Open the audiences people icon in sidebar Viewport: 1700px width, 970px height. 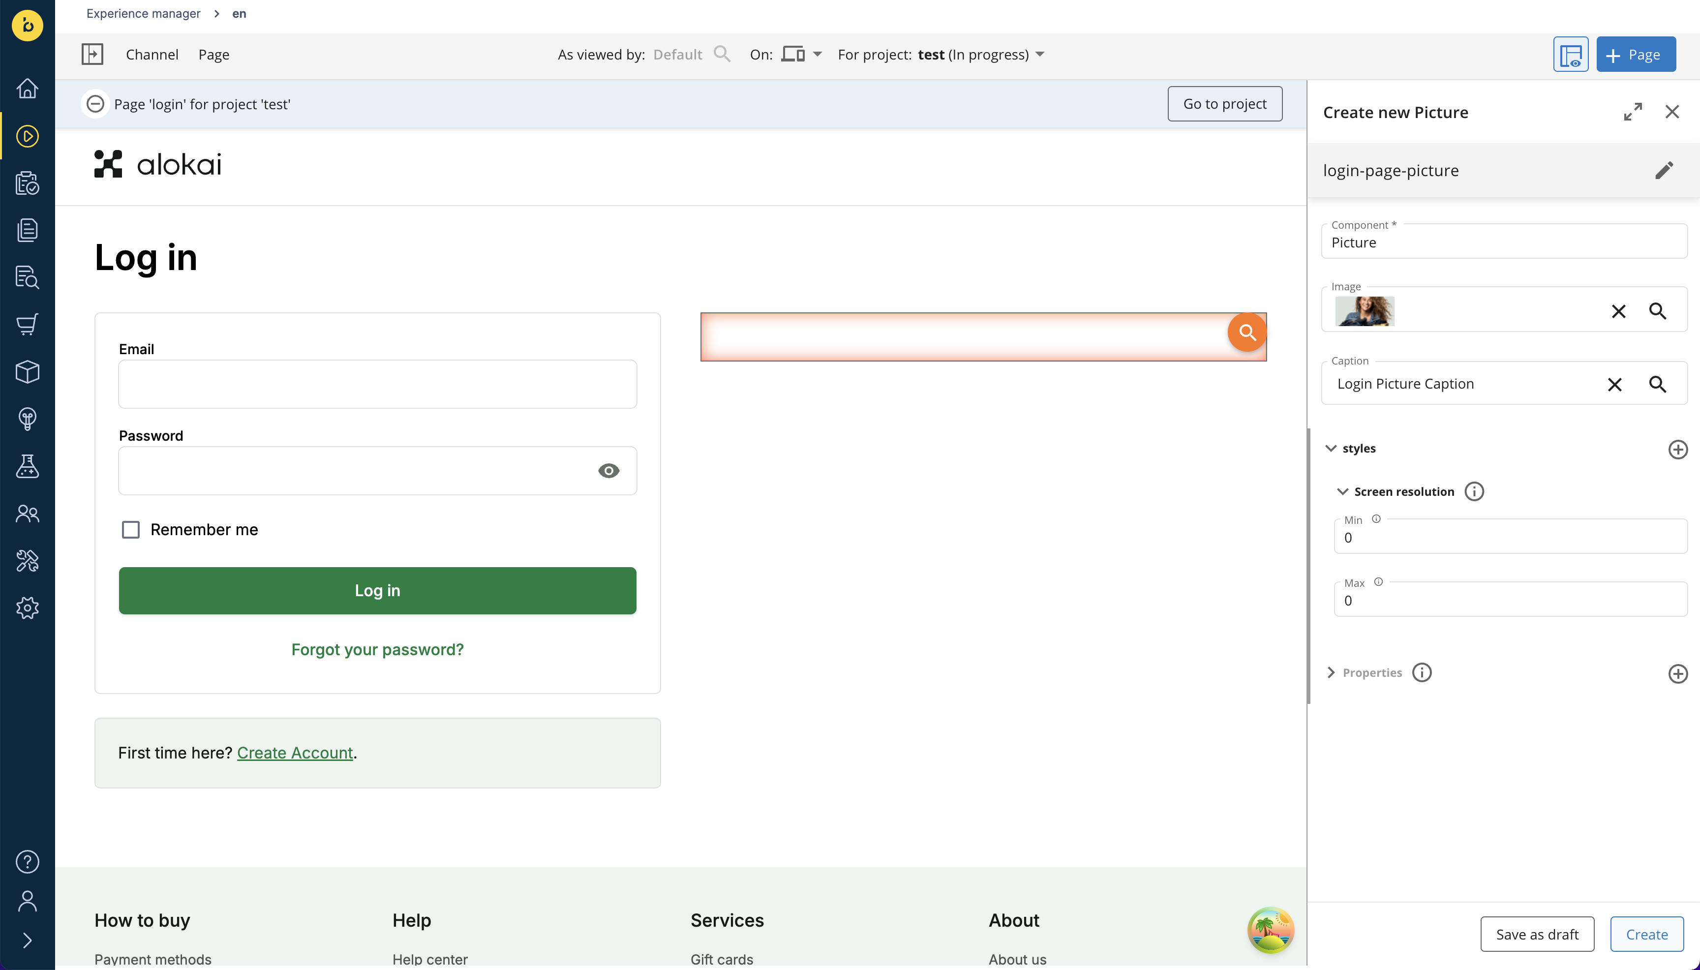click(x=28, y=514)
